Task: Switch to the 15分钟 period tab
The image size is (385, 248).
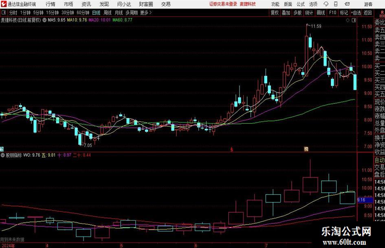Action: tap(52, 13)
